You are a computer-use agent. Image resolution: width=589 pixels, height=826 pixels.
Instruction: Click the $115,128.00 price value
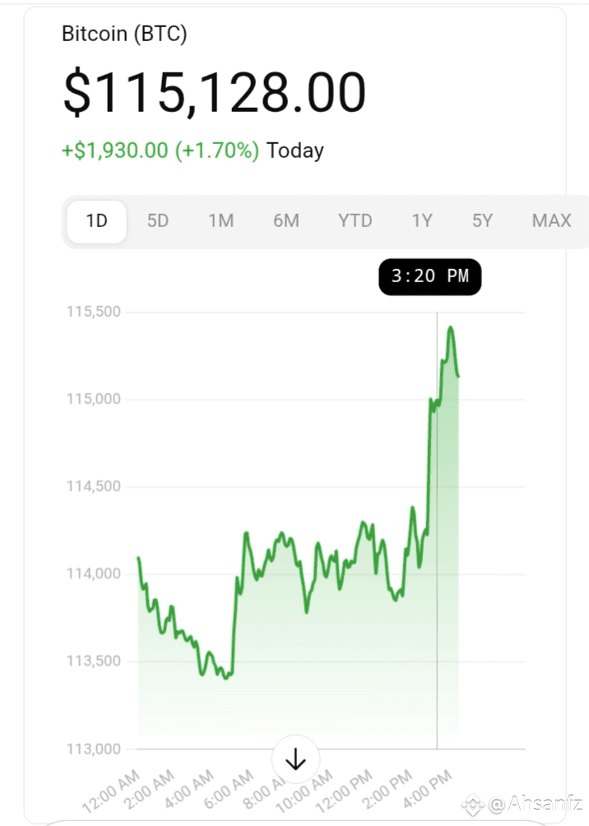[x=215, y=93]
